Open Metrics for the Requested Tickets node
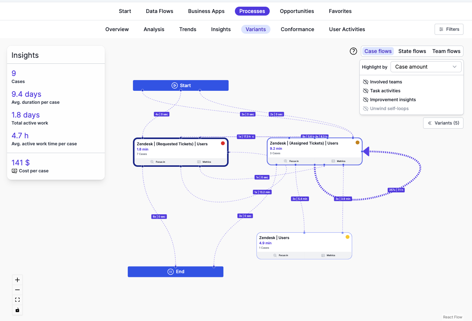This screenshot has width=472, height=321. coord(203,162)
